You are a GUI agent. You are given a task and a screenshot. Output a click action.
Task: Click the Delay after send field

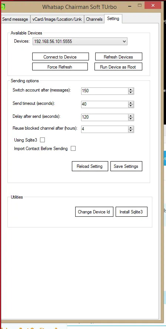105,117
